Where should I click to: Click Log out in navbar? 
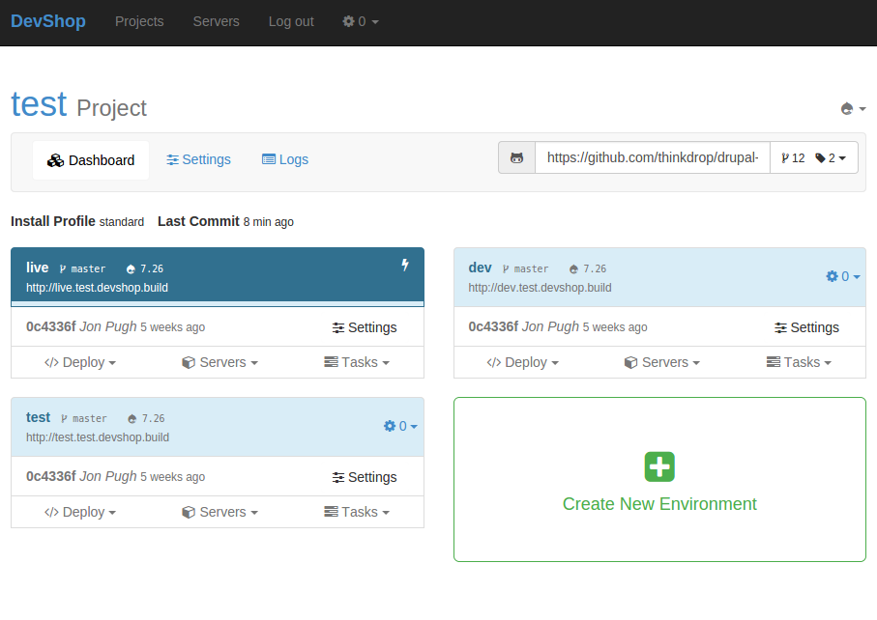[291, 21]
